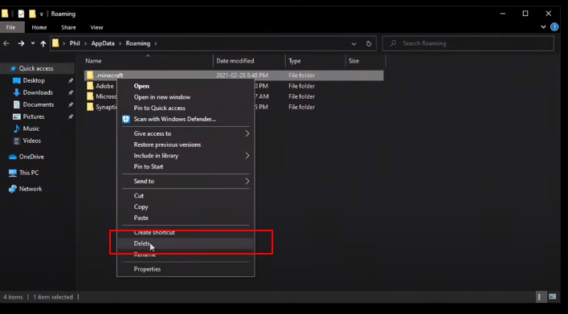Sort by the Date modified column
568x314 pixels.
(235, 61)
